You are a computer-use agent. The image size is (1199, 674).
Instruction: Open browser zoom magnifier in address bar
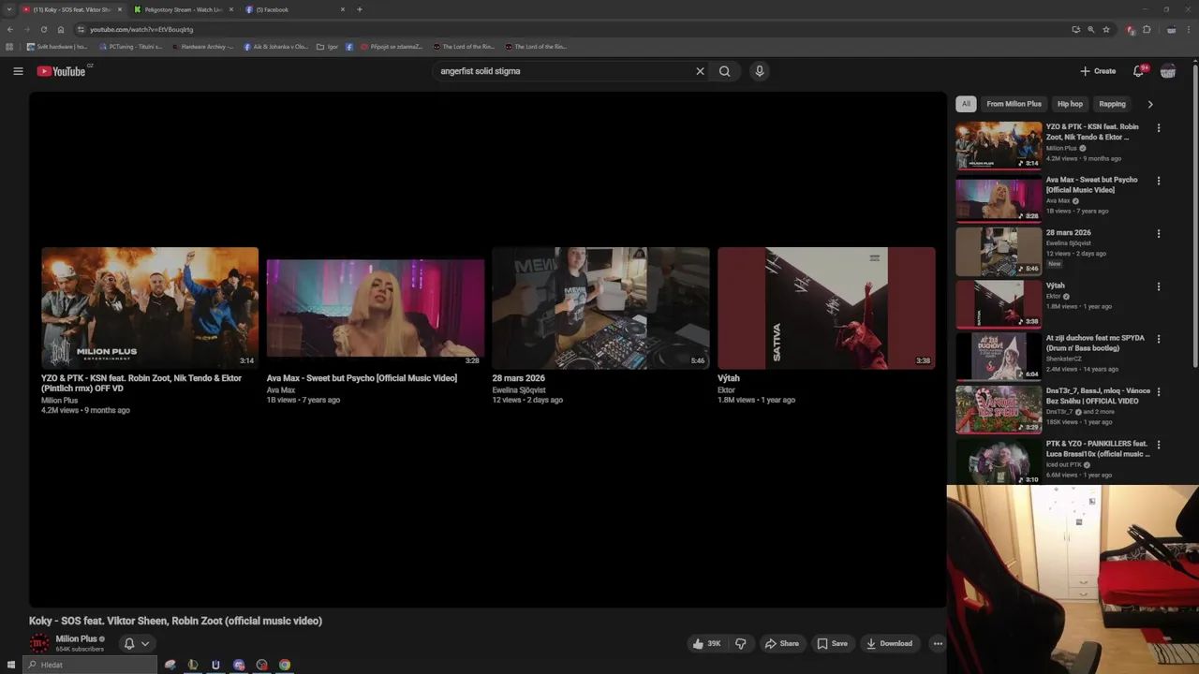[x=1091, y=29]
